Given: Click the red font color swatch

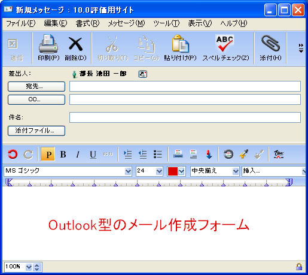Looking at the screenshot, I should click(x=173, y=171).
